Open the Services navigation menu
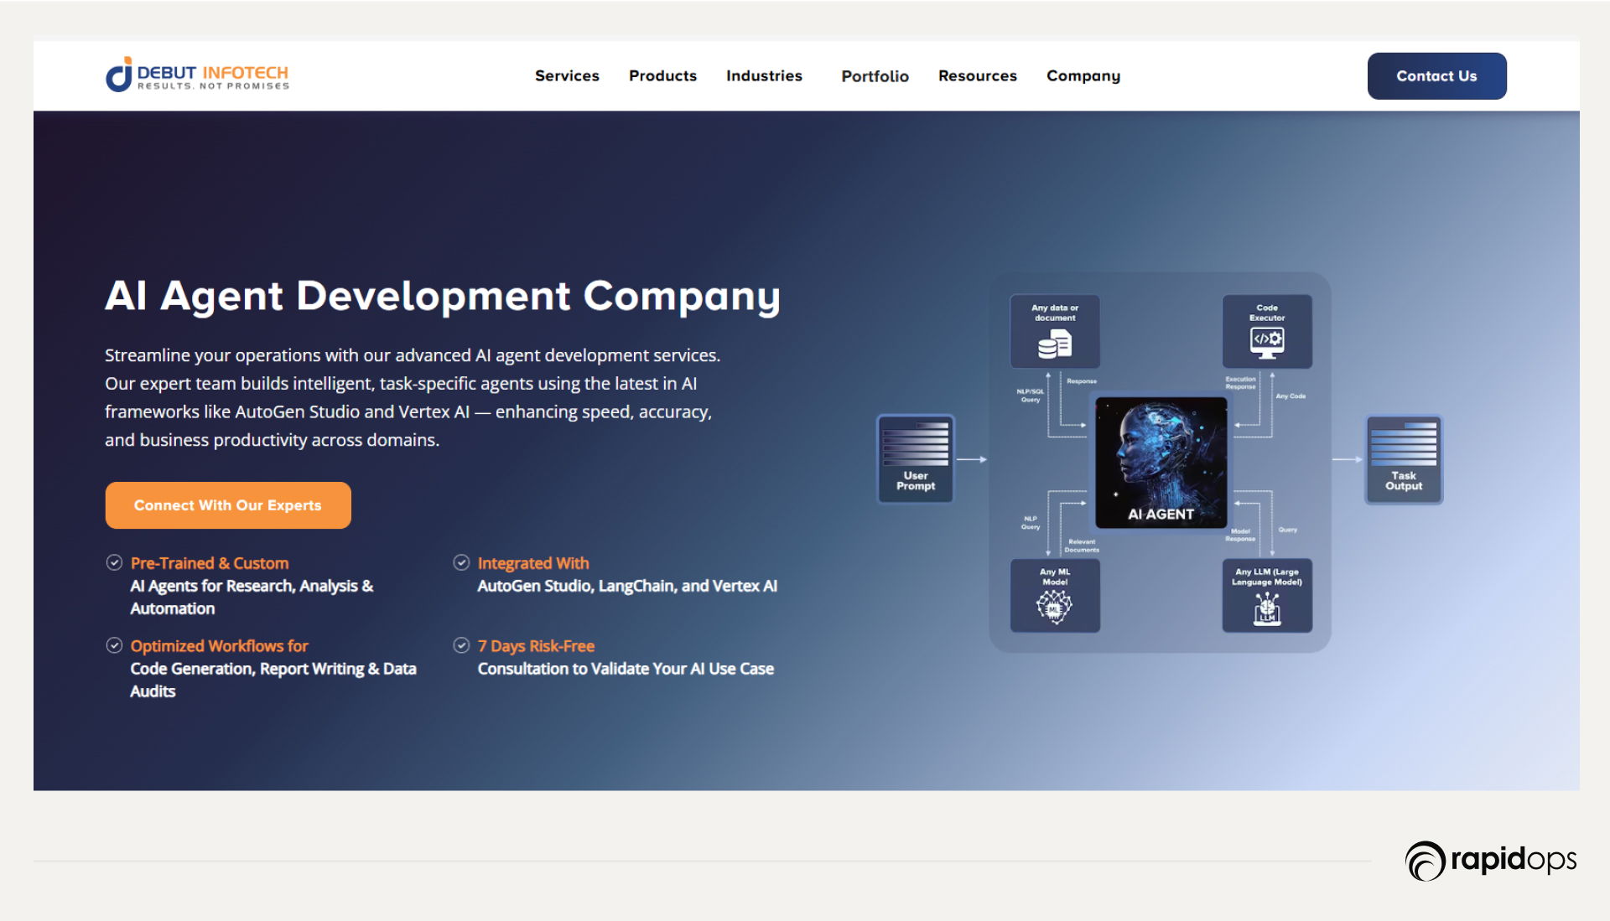The width and height of the screenshot is (1610, 921). pos(567,75)
